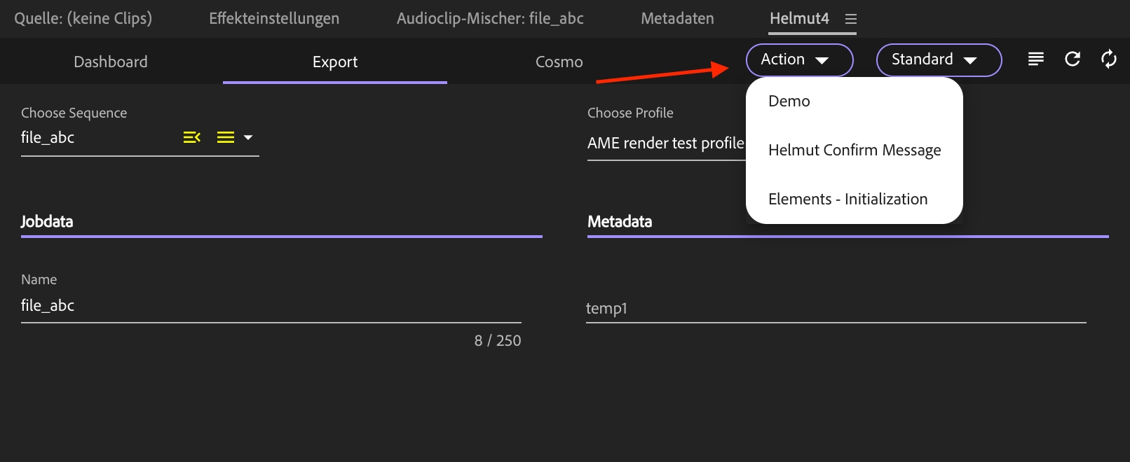This screenshot has width=1130, height=462.
Task: Open the Helmut4 panel hamburger menu
Action: pyautogui.click(x=851, y=20)
